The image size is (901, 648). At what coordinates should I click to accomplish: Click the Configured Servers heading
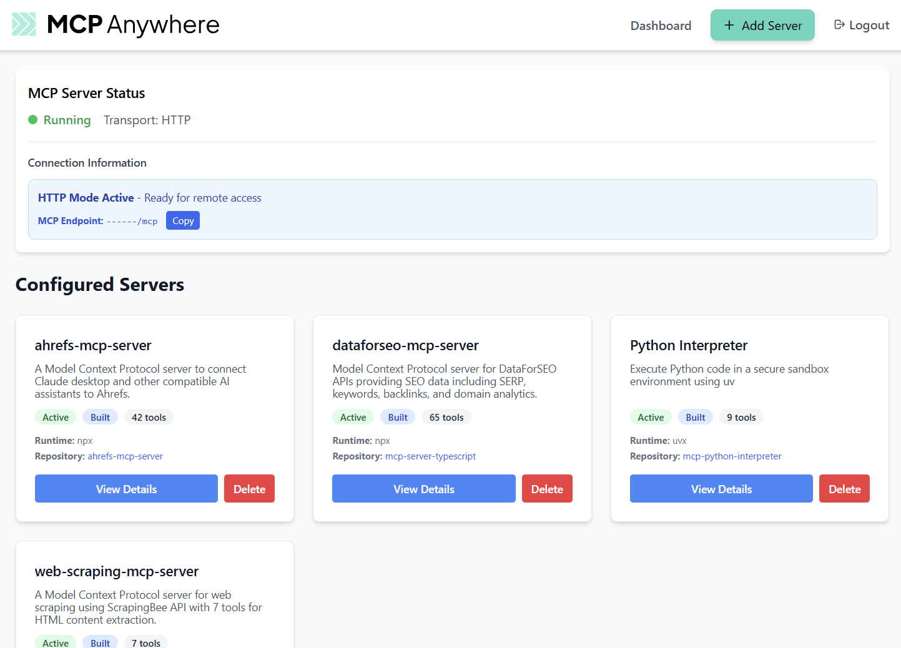coord(100,285)
